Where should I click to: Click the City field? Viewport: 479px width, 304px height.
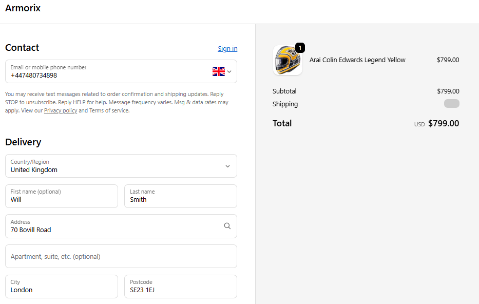(x=62, y=287)
